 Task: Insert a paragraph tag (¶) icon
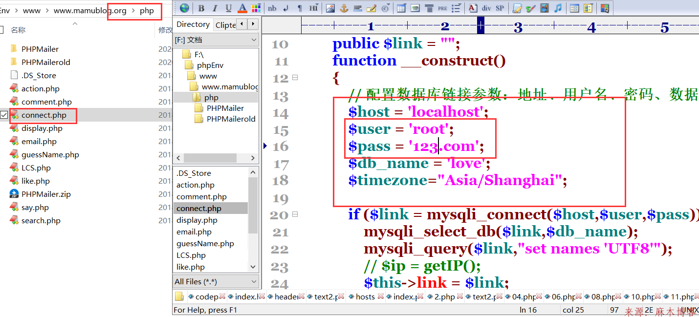(x=300, y=8)
